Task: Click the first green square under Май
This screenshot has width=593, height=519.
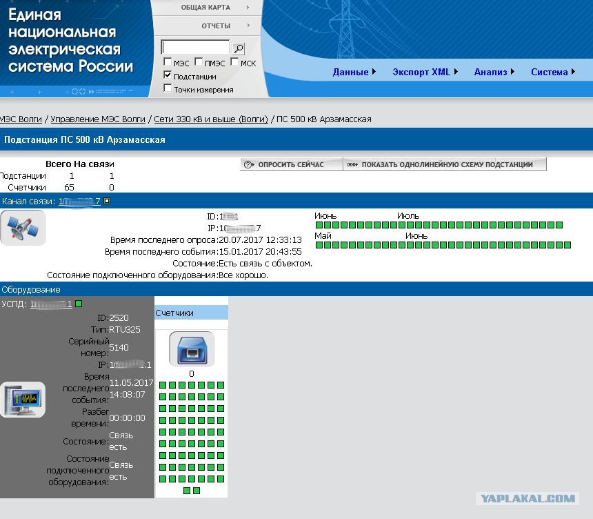Action: pos(319,245)
